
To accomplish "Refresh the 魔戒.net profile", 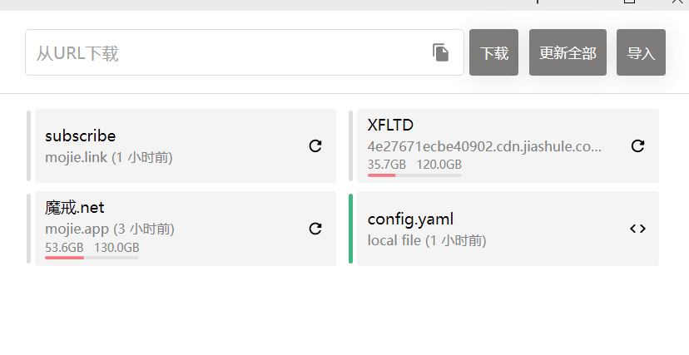I will pyautogui.click(x=315, y=229).
